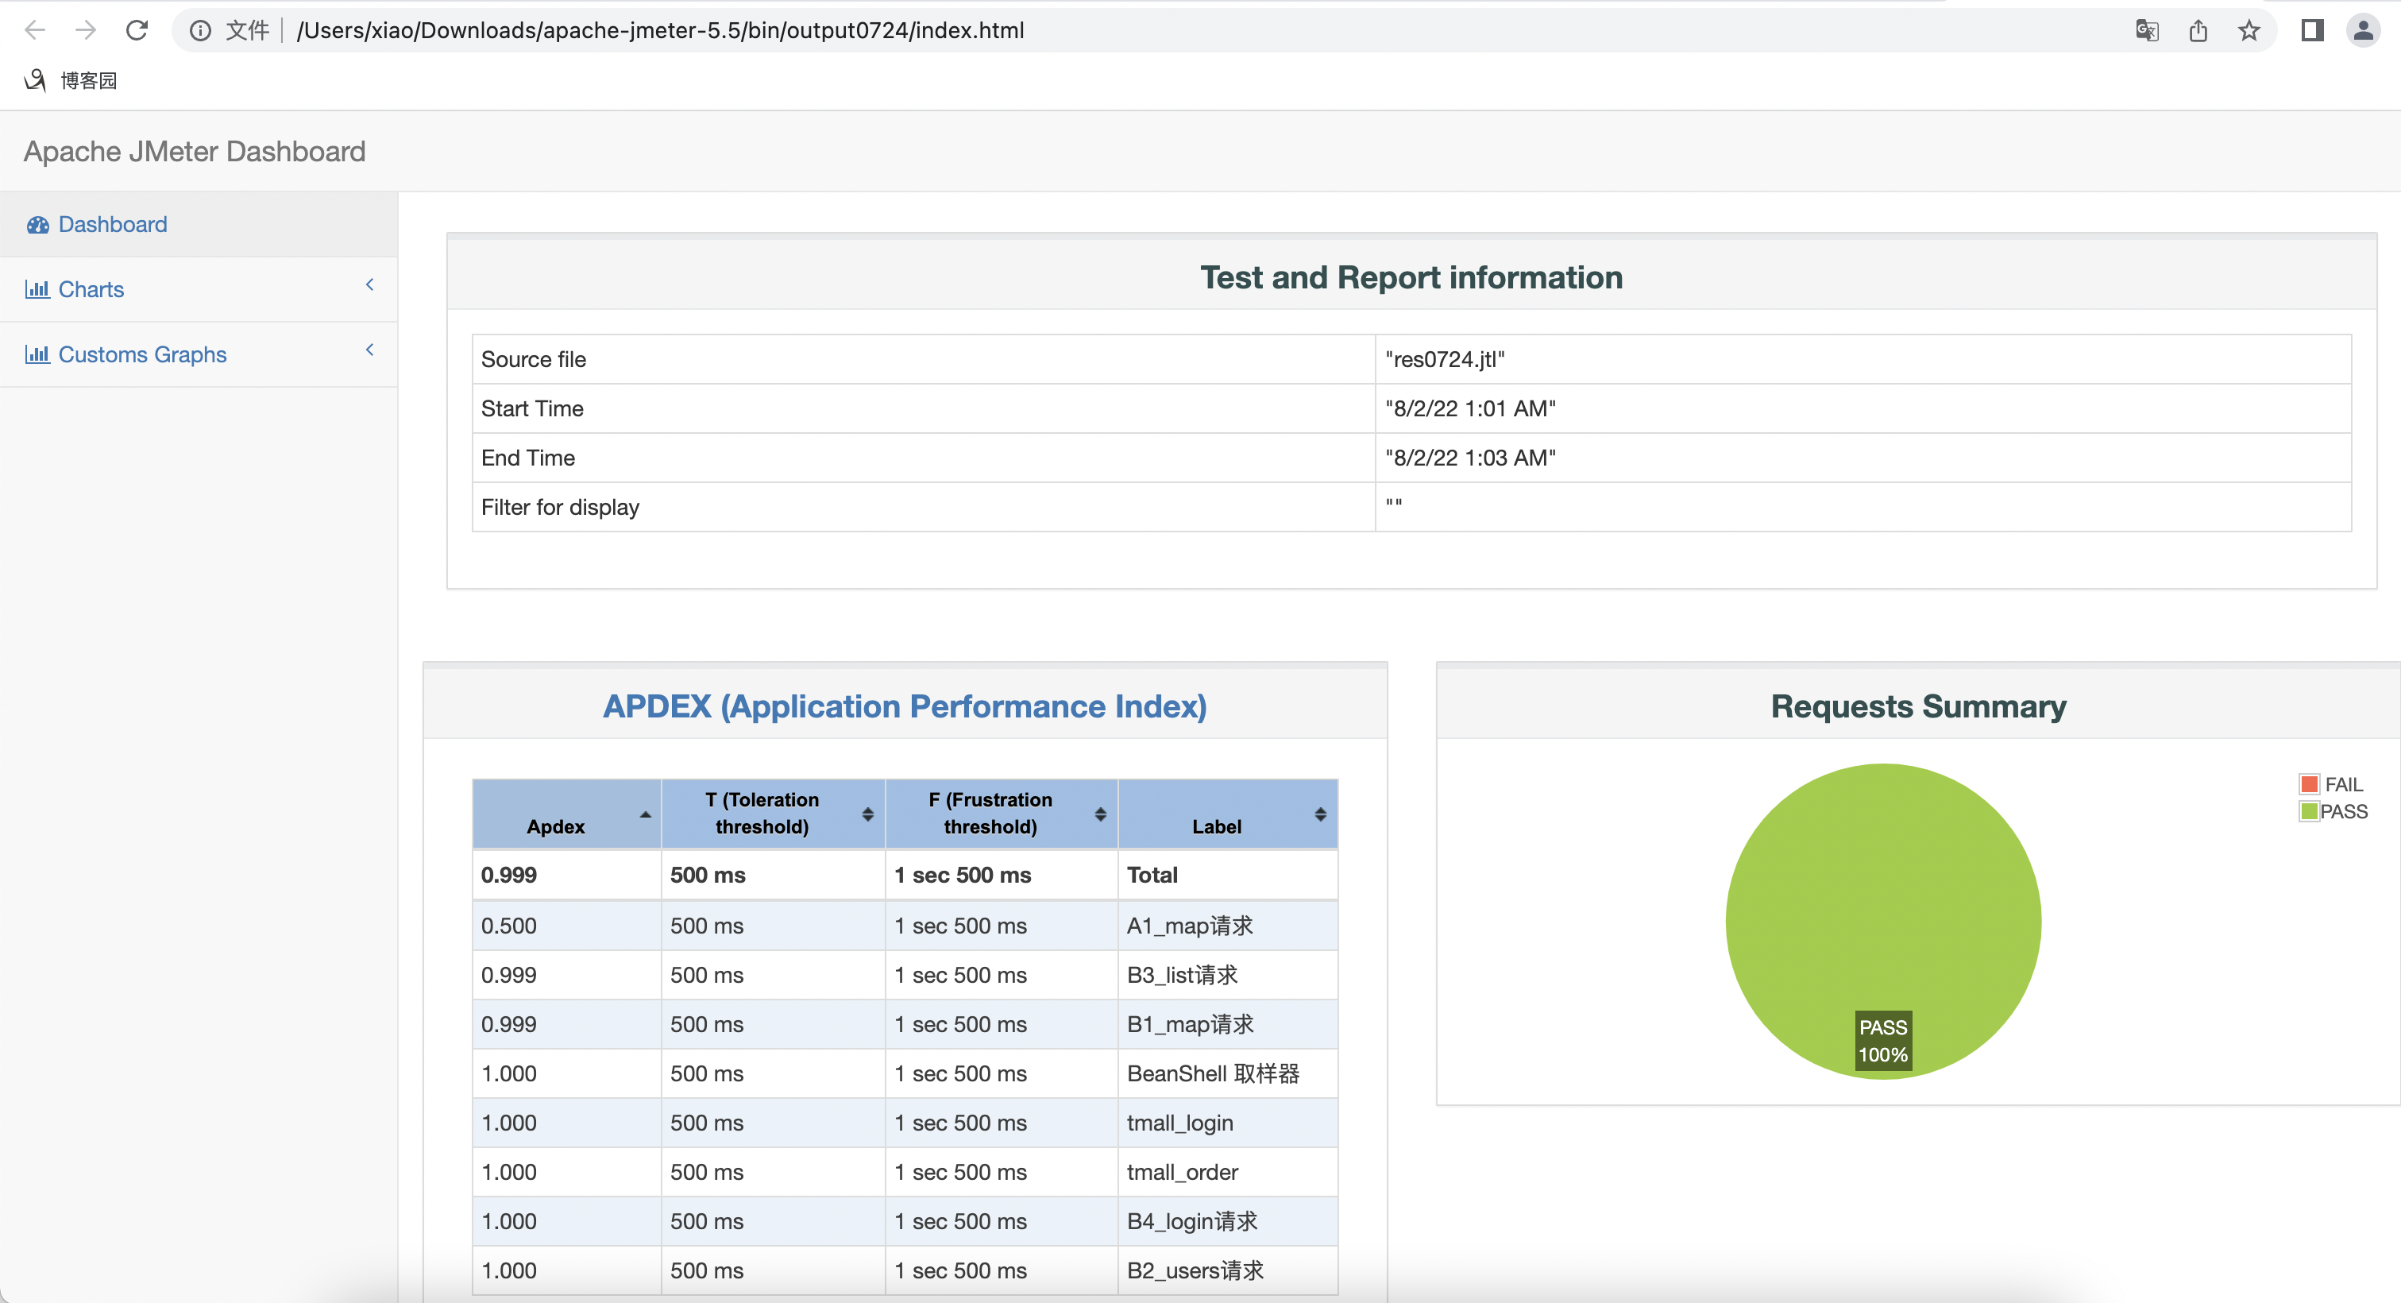2401x1303 pixels.
Task: Open the Google Translate page icon
Action: click(x=2147, y=31)
